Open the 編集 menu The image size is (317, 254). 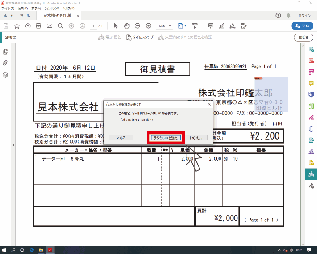coord(23,8)
